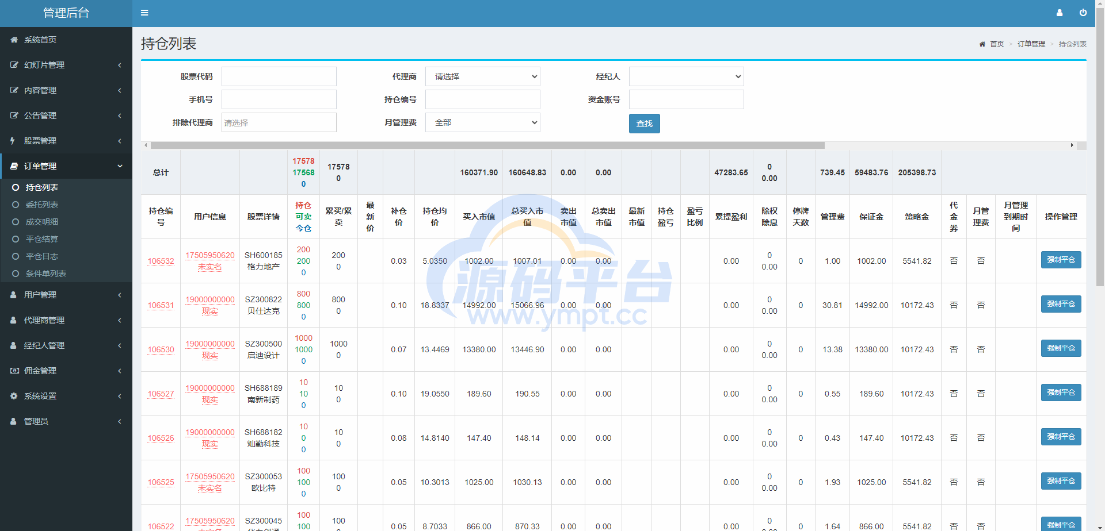
Task: Select the 成交明细 submenu item
Action: [x=41, y=222]
